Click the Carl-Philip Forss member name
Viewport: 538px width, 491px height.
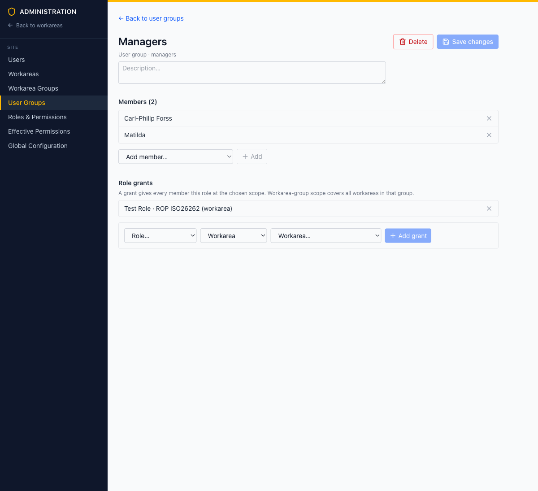(148, 118)
